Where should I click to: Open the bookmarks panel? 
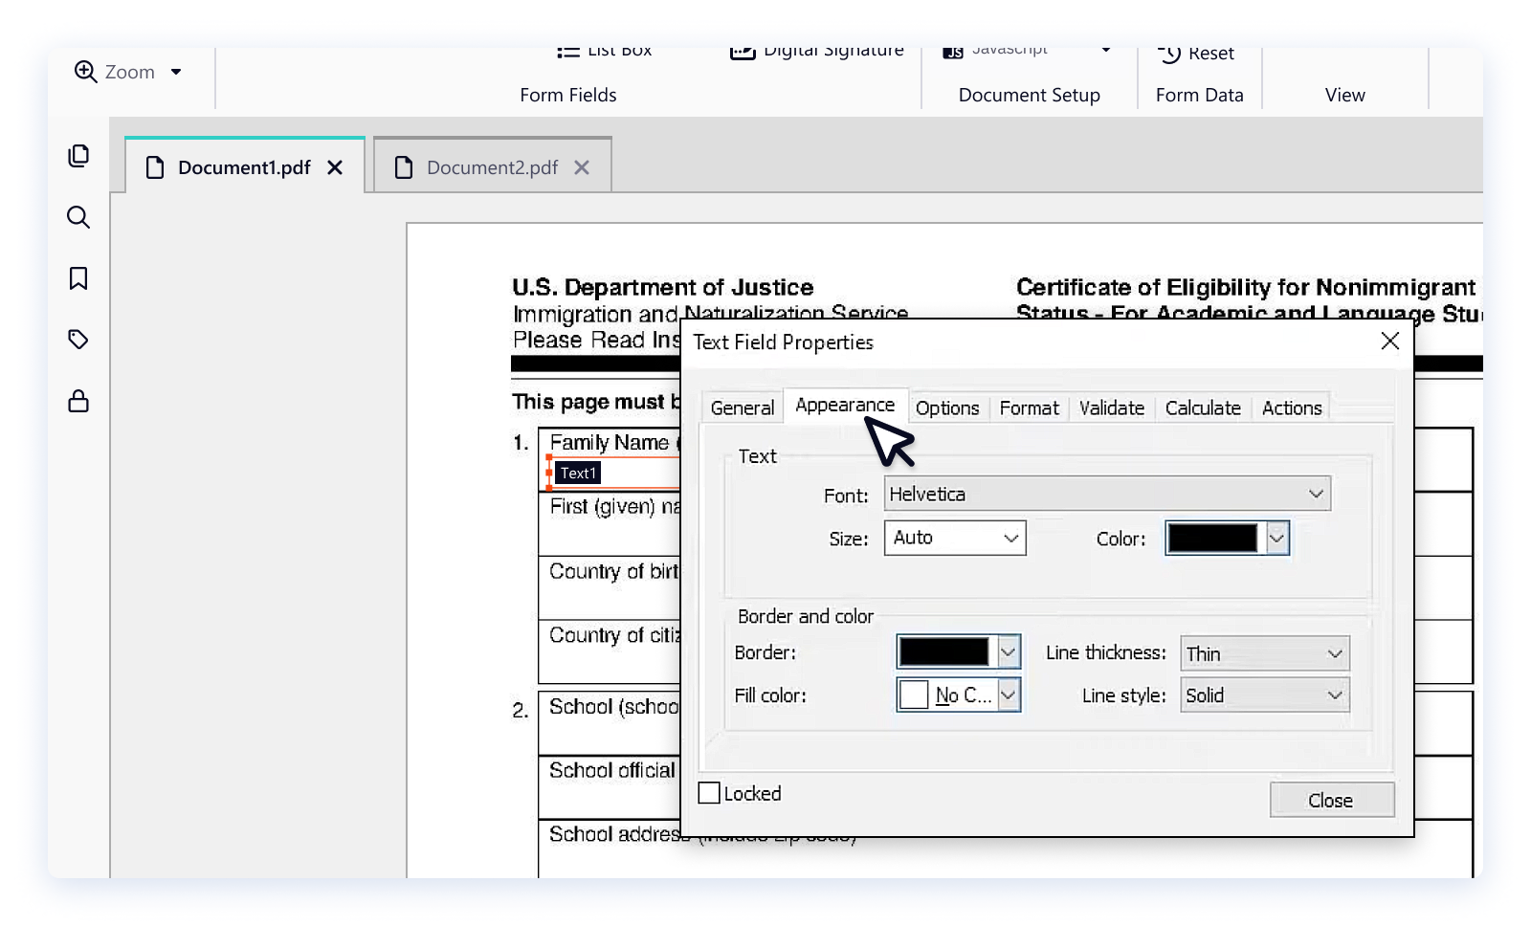click(x=78, y=278)
